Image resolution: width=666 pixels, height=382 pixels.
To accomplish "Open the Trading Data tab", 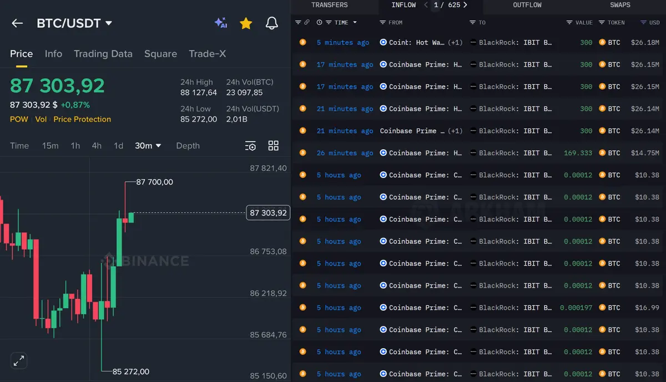I will tap(103, 54).
